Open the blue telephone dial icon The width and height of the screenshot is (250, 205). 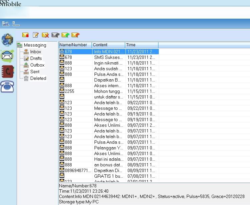(x=7, y=87)
